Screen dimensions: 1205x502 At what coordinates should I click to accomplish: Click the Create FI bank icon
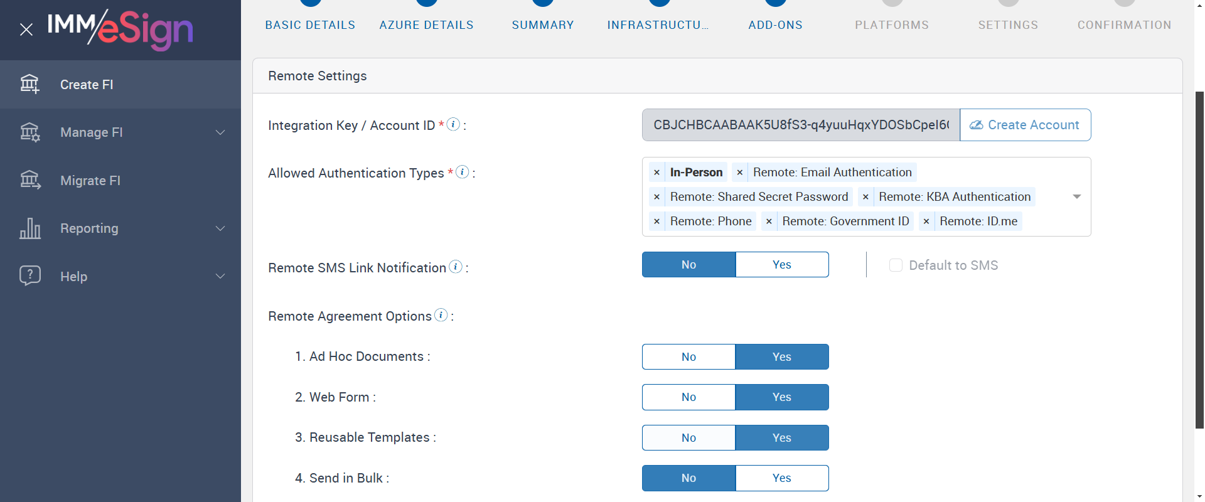click(x=29, y=83)
